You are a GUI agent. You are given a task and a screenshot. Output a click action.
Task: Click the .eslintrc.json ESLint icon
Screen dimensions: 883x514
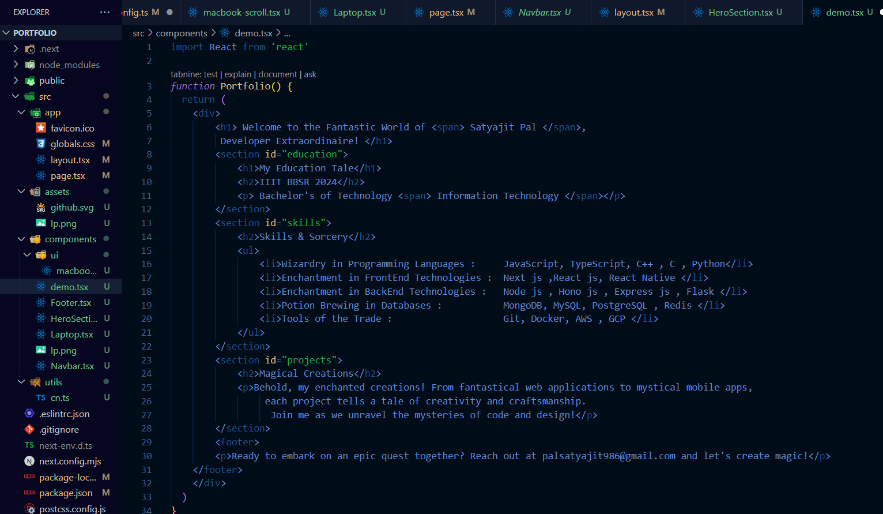(x=29, y=414)
